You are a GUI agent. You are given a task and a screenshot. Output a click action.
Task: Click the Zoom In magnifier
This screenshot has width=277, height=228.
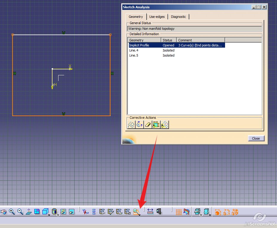click(12, 212)
